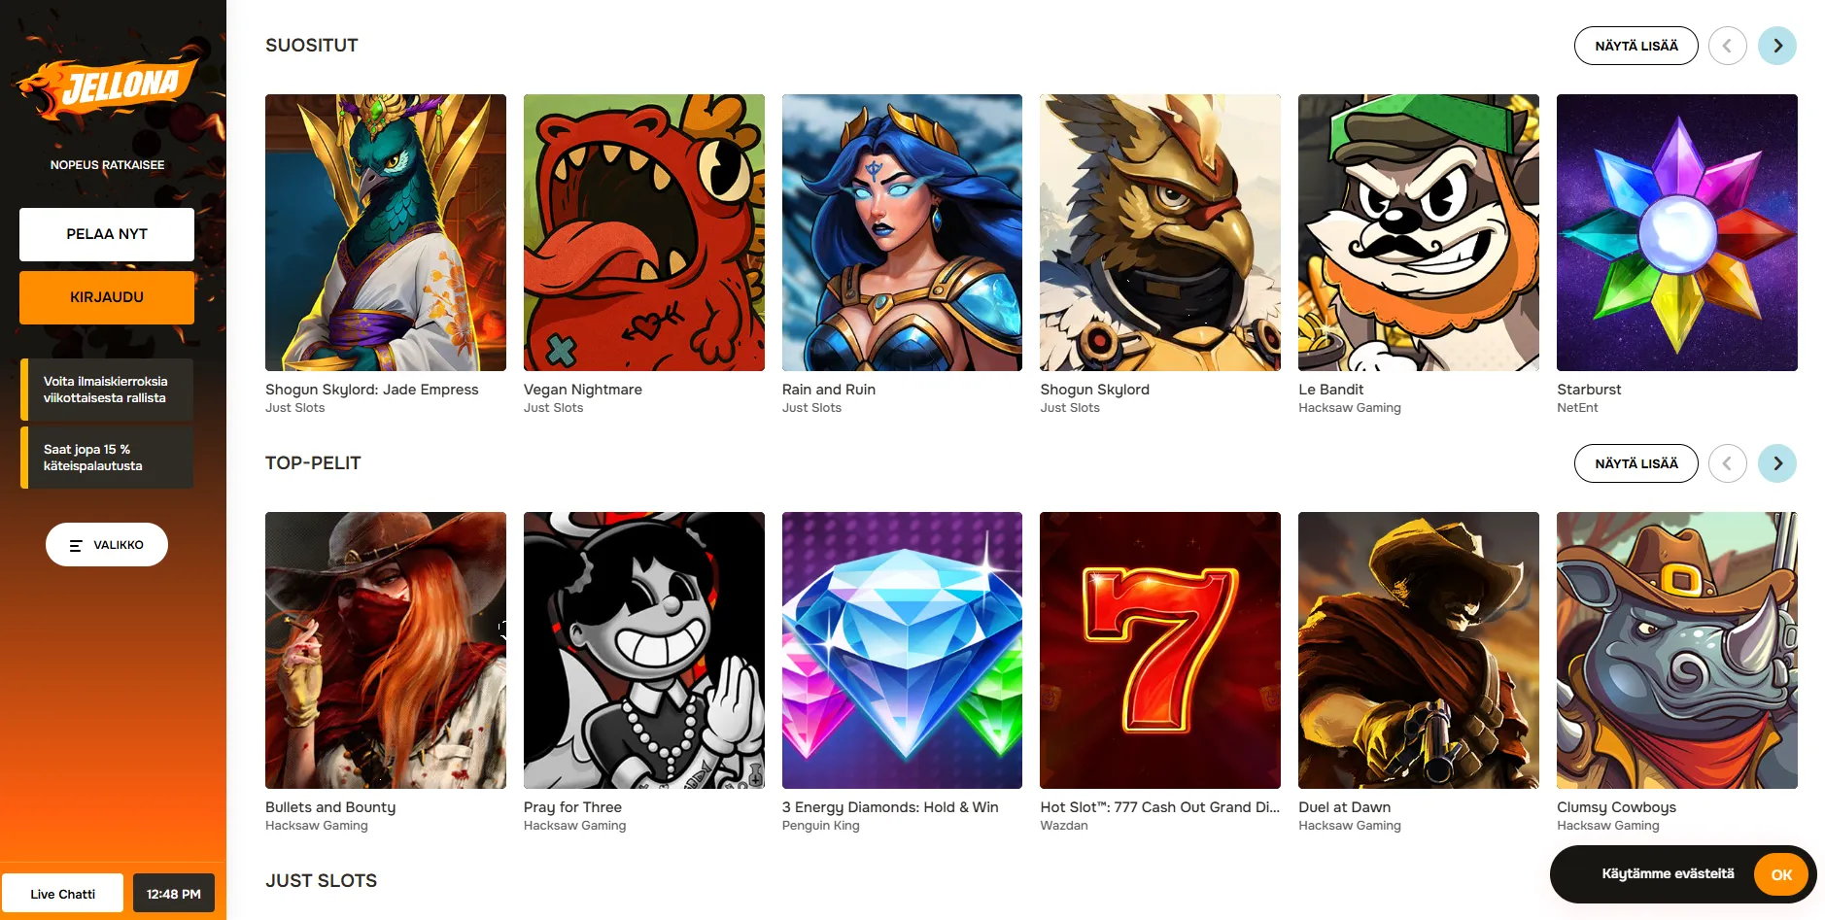Viewport: 1825px width, 920px height.
Task: Launch the Starburst game thumbnail
Action: pyautogui.click(x=1676, y=232)
